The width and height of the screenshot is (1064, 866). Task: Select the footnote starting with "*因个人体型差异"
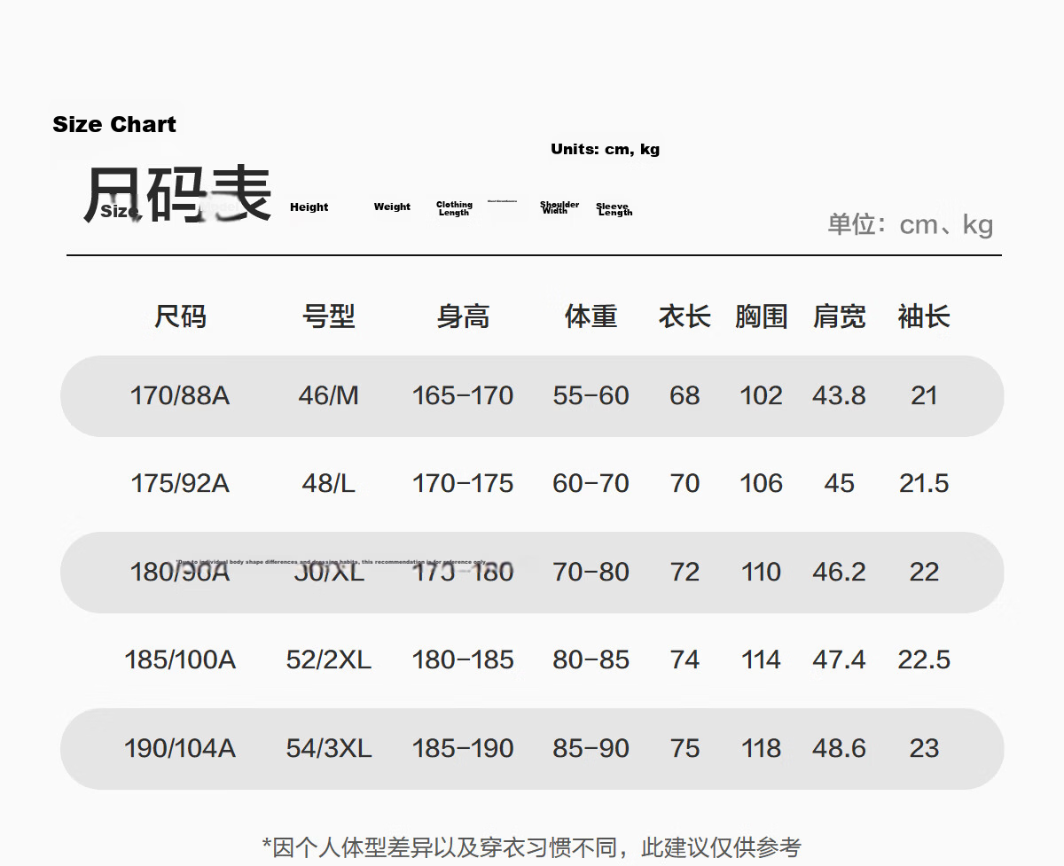click(532, 847)
